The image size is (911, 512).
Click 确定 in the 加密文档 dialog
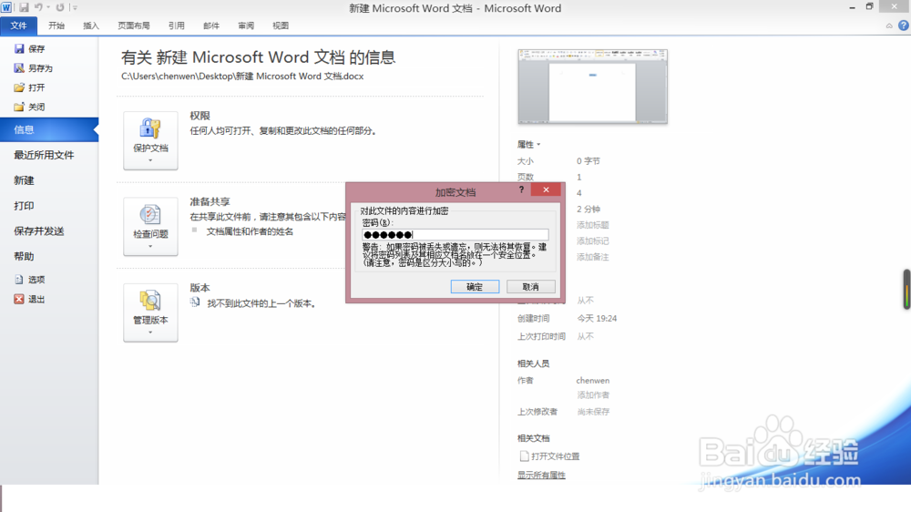click(475, 286)
